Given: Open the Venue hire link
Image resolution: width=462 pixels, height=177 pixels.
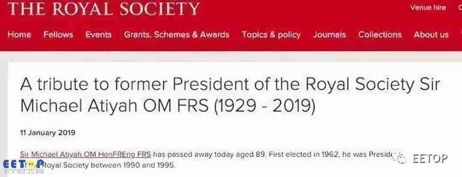Looking at the screenshot, I should tap(428, 8).
